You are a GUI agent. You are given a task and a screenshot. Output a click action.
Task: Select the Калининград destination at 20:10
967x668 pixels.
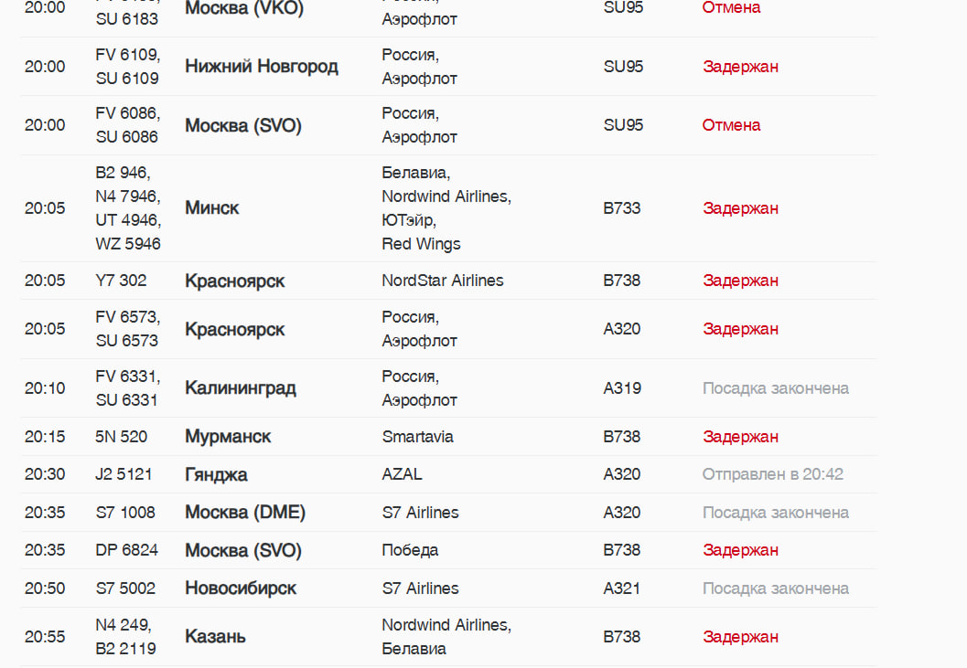(241, 388)
